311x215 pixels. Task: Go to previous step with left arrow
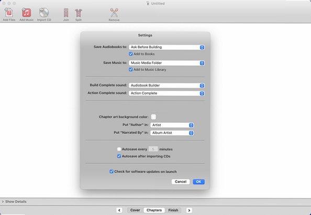click(x=119, y=210)
